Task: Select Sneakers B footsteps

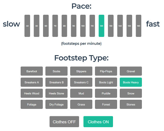Action: [x=56, y=82]
